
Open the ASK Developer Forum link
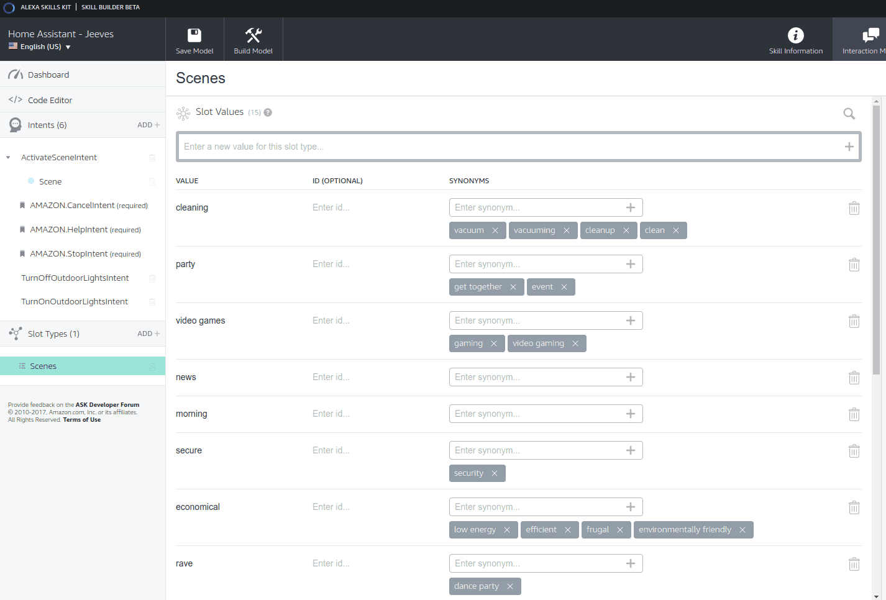point(107,405)
